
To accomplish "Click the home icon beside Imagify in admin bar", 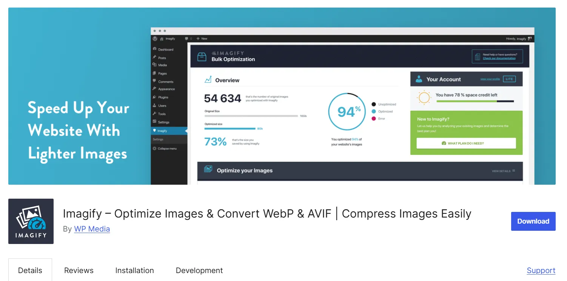I will 162,39.
